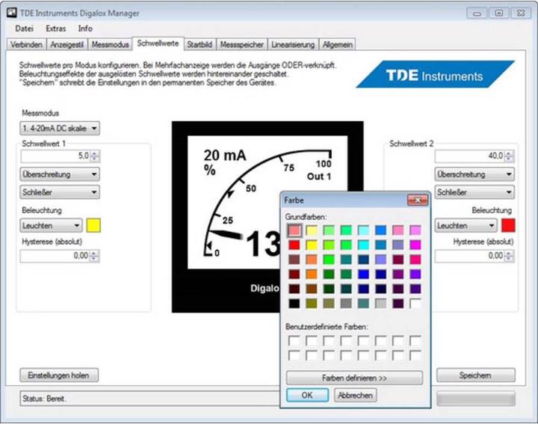Select pure red in second color row
Screen dimensions: 538x424
click(x=294, y=245)
